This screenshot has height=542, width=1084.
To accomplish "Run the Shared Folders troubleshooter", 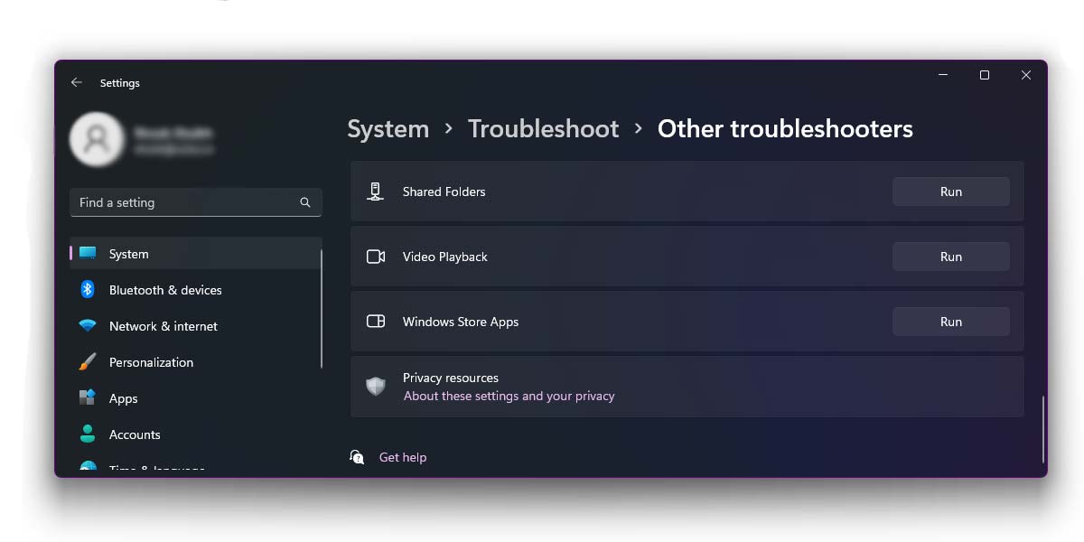I will pos(951,192).
